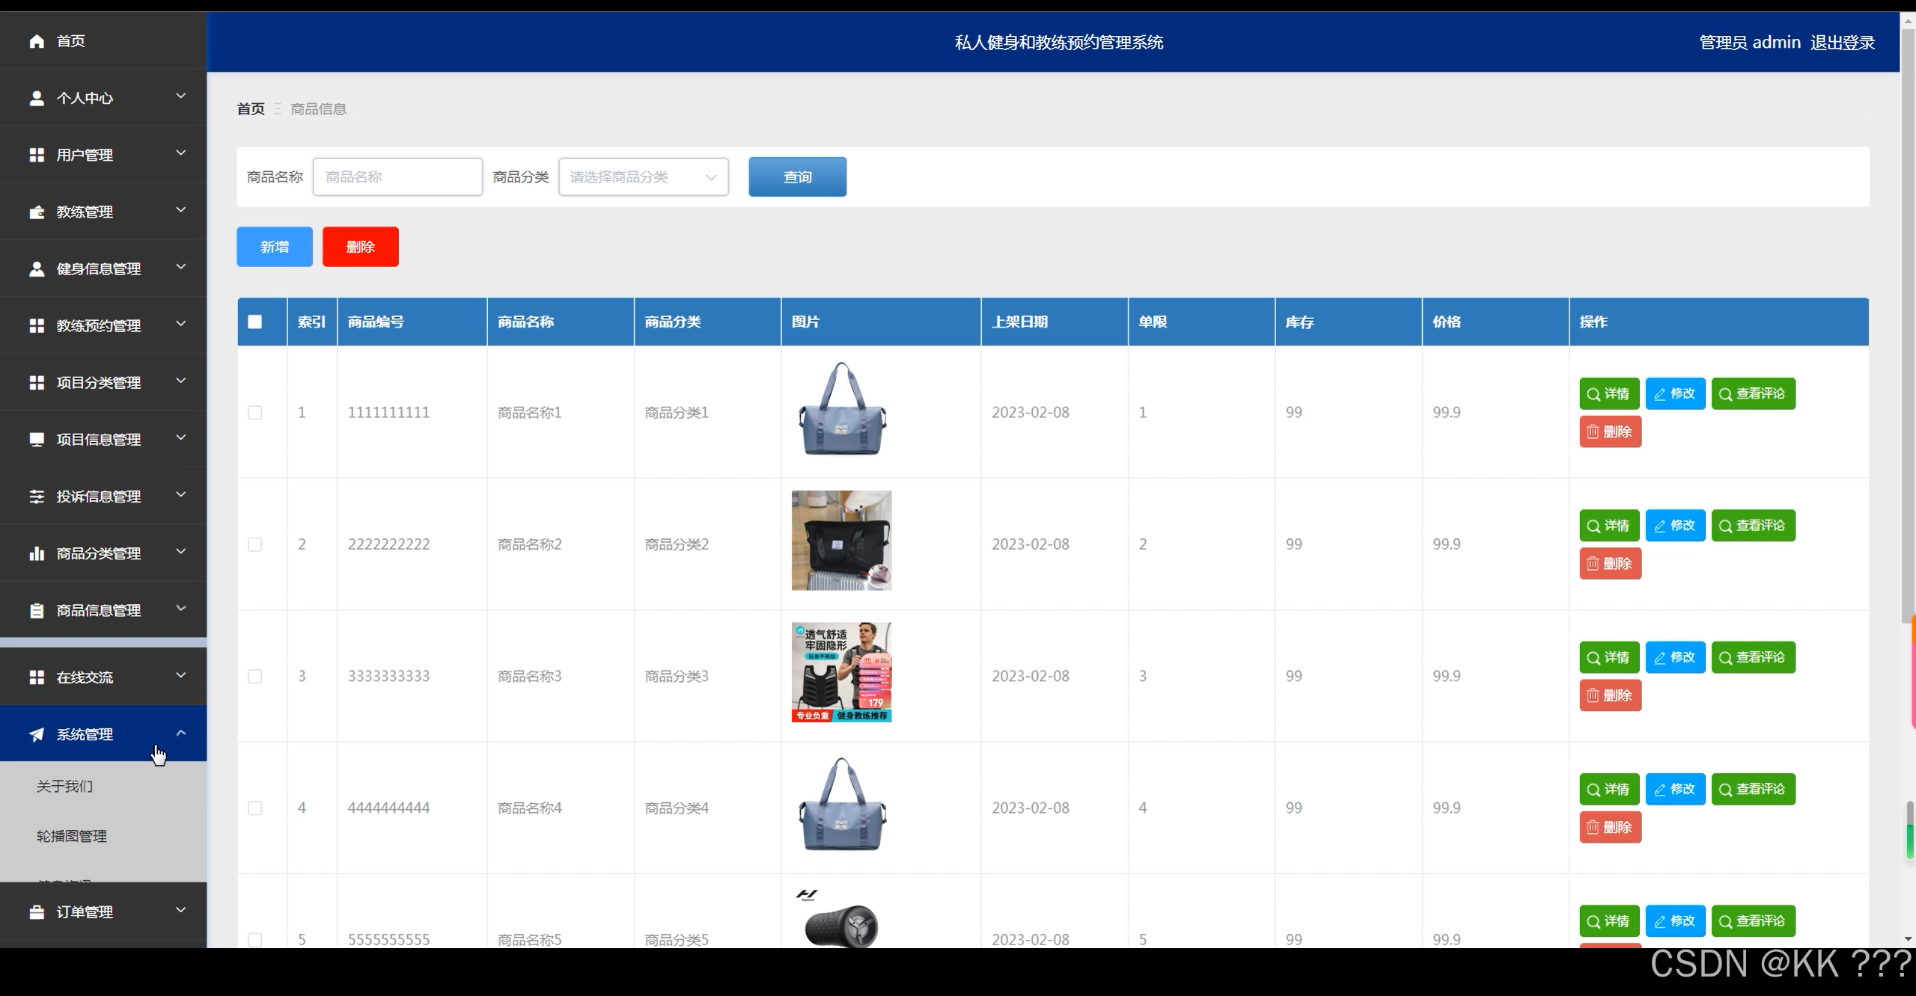
Task: Click 修改 pencil button in row 2
Action: [x=1674, y=525]
